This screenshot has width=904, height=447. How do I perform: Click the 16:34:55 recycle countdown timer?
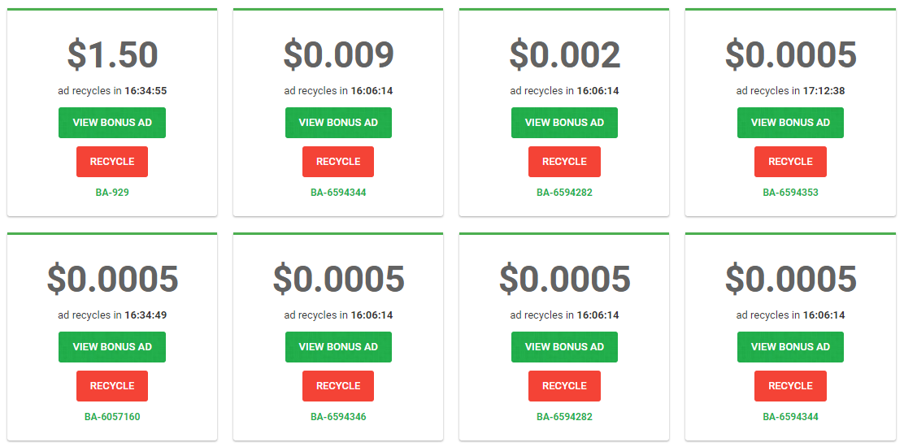coord(146,90)
